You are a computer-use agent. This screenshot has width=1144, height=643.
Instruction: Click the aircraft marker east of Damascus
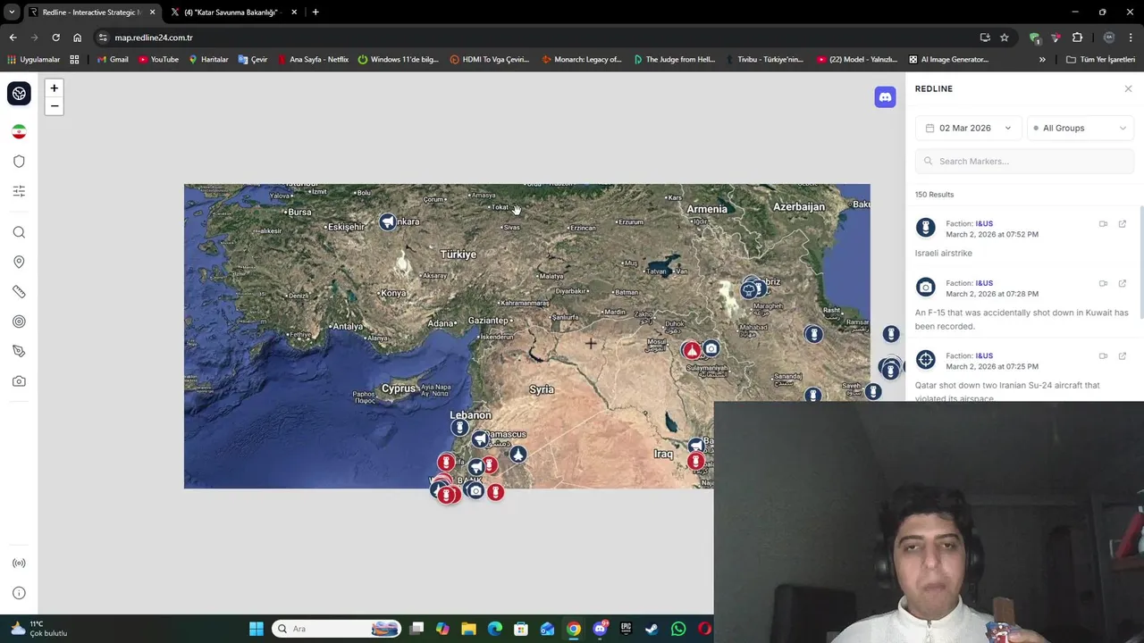coord(517,455)
